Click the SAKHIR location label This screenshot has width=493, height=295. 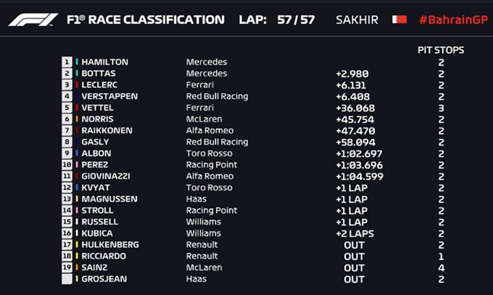[357, 20]
